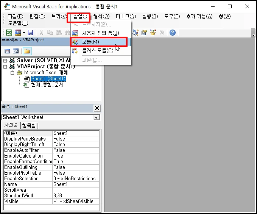Click the Module icon in the Insert menu
The image size is (257, 214).
[75, 42]
